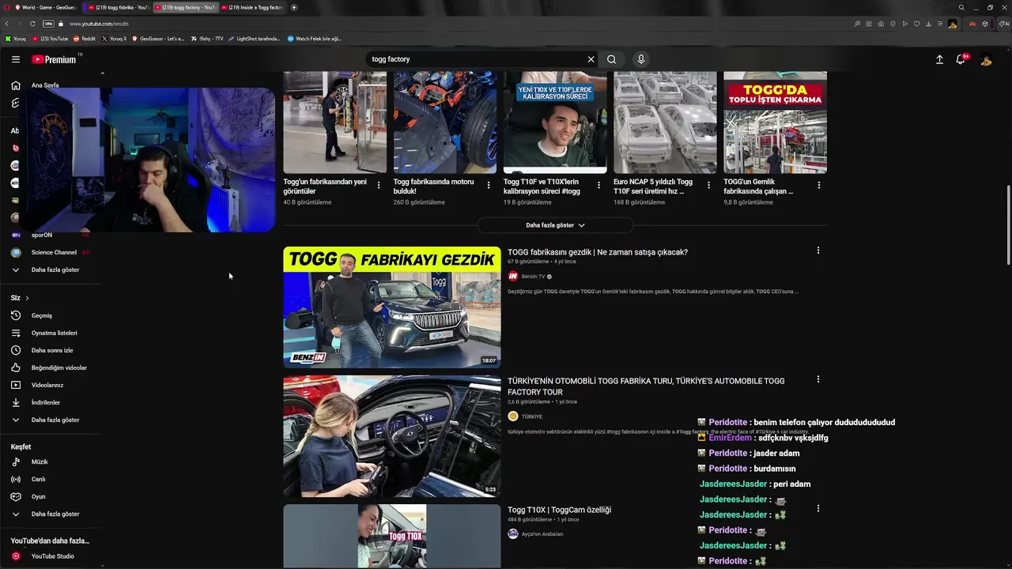Viewport: 1012px width, 569px height.
Task: Open options menu for Togg fabrikasında motoru bulduk
Action: tap(489, 185)
